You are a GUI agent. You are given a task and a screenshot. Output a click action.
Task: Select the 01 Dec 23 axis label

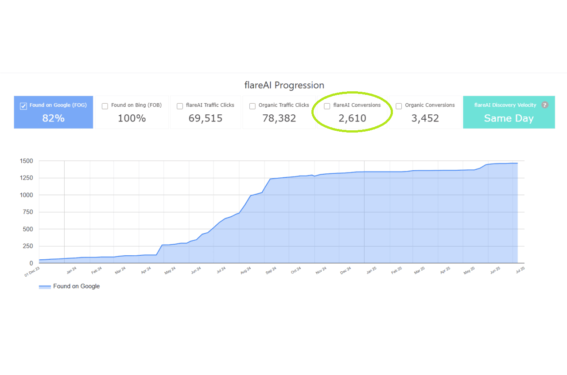[32, 272]
